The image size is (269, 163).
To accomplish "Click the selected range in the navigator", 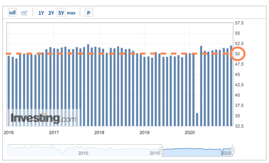I will (197, 150).
